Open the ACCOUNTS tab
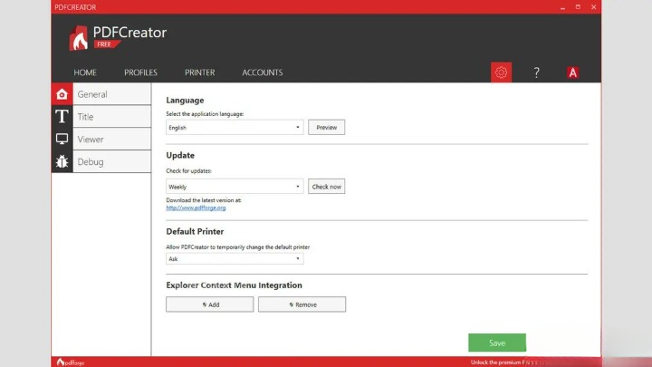 (x=263, y=72)
